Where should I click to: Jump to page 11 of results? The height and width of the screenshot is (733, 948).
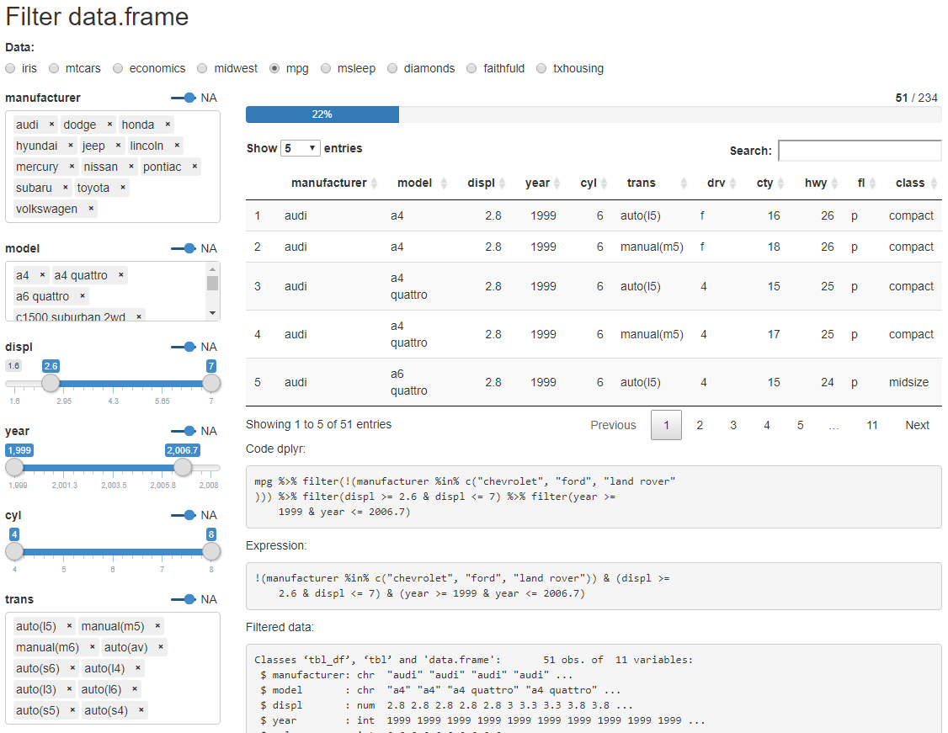coord(871,425)
